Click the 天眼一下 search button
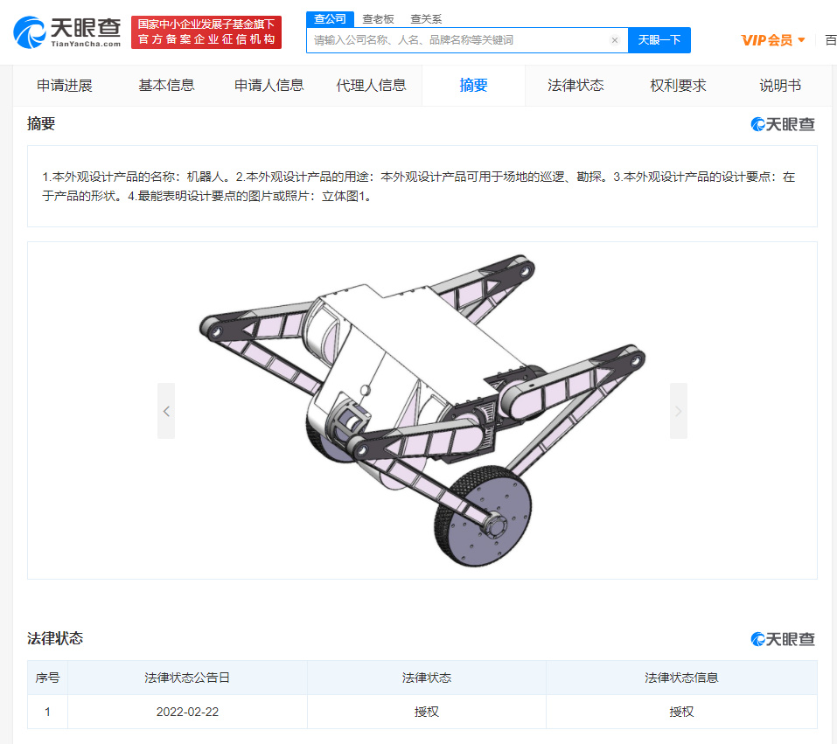Viewport: 837px width, 744px height. 659,40
